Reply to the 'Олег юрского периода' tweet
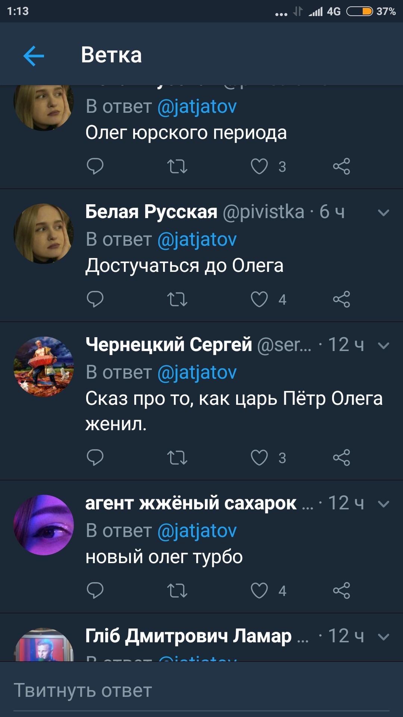 pyautogui.click(x=95, y=166)
